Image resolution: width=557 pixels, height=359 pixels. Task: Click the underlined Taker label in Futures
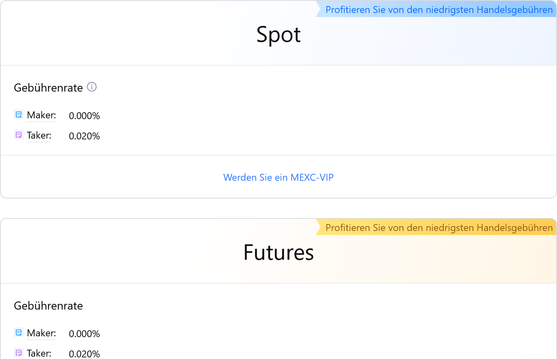[39, 353]
